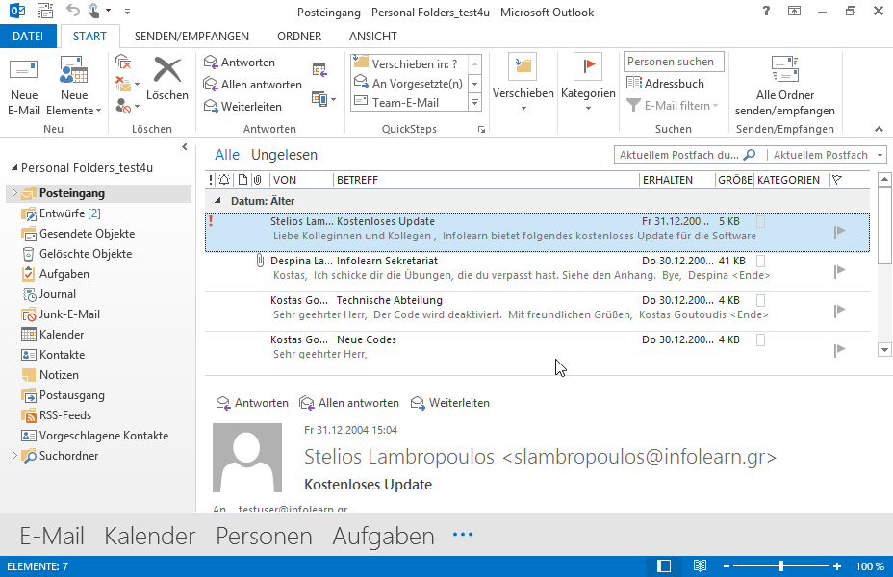Click the Undo arrow in the title bar
893x577 pixels.
coord(72,11)
